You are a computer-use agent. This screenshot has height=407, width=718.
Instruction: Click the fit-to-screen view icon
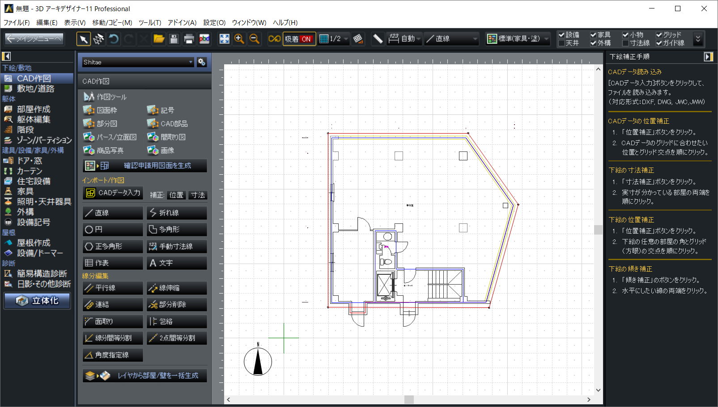click(x=224, y=39)
